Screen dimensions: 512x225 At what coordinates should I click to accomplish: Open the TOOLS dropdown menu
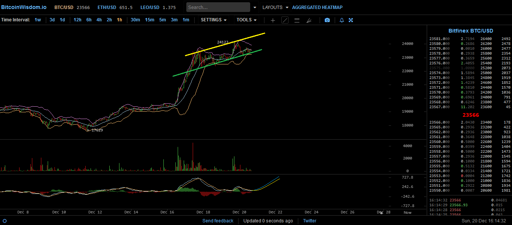click(x=246, y=20)
